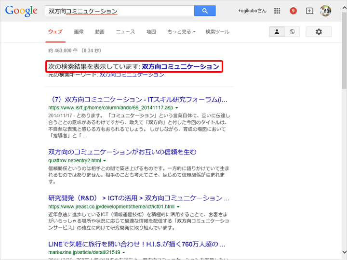The width and height of the screenshot is (347, 260).
Task: Open dropdown arrow beside jreast.co.jp URL
Action: (178, 207)
